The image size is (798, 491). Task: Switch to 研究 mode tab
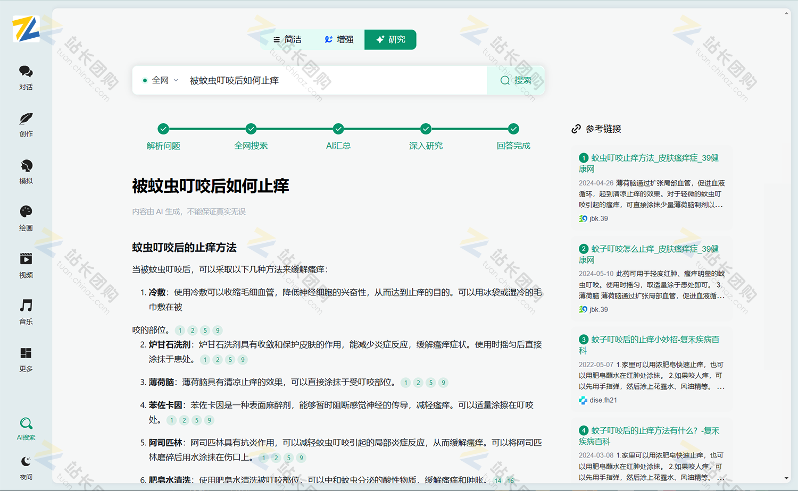pos(390,39)
